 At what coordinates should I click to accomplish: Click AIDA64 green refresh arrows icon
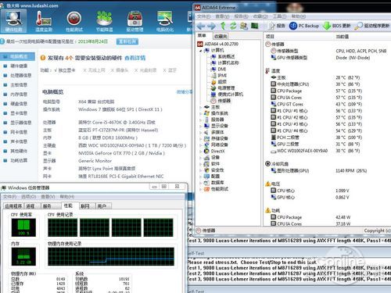click(233, 26)
